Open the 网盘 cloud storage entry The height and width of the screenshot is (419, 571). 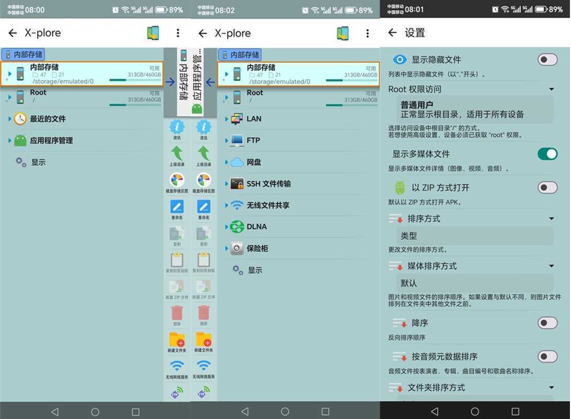tap(299, 162)
